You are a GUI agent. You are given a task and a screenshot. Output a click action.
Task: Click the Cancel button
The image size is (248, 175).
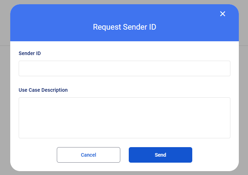[89, 155]
